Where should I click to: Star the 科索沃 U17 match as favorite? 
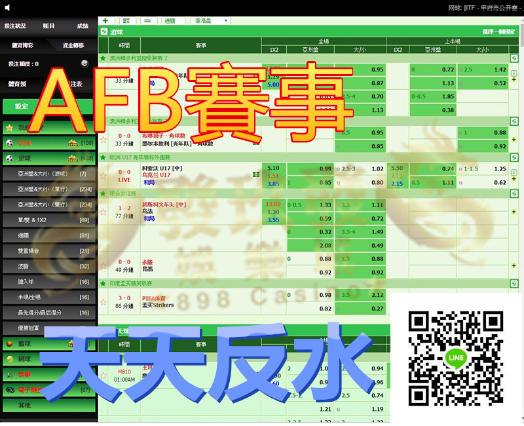[103, 175]
